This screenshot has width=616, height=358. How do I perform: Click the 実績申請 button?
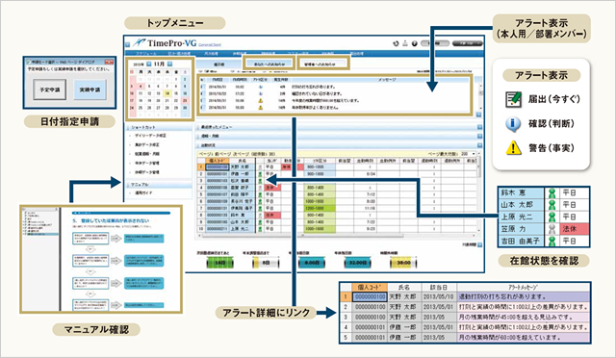click(x=90, y=89)
